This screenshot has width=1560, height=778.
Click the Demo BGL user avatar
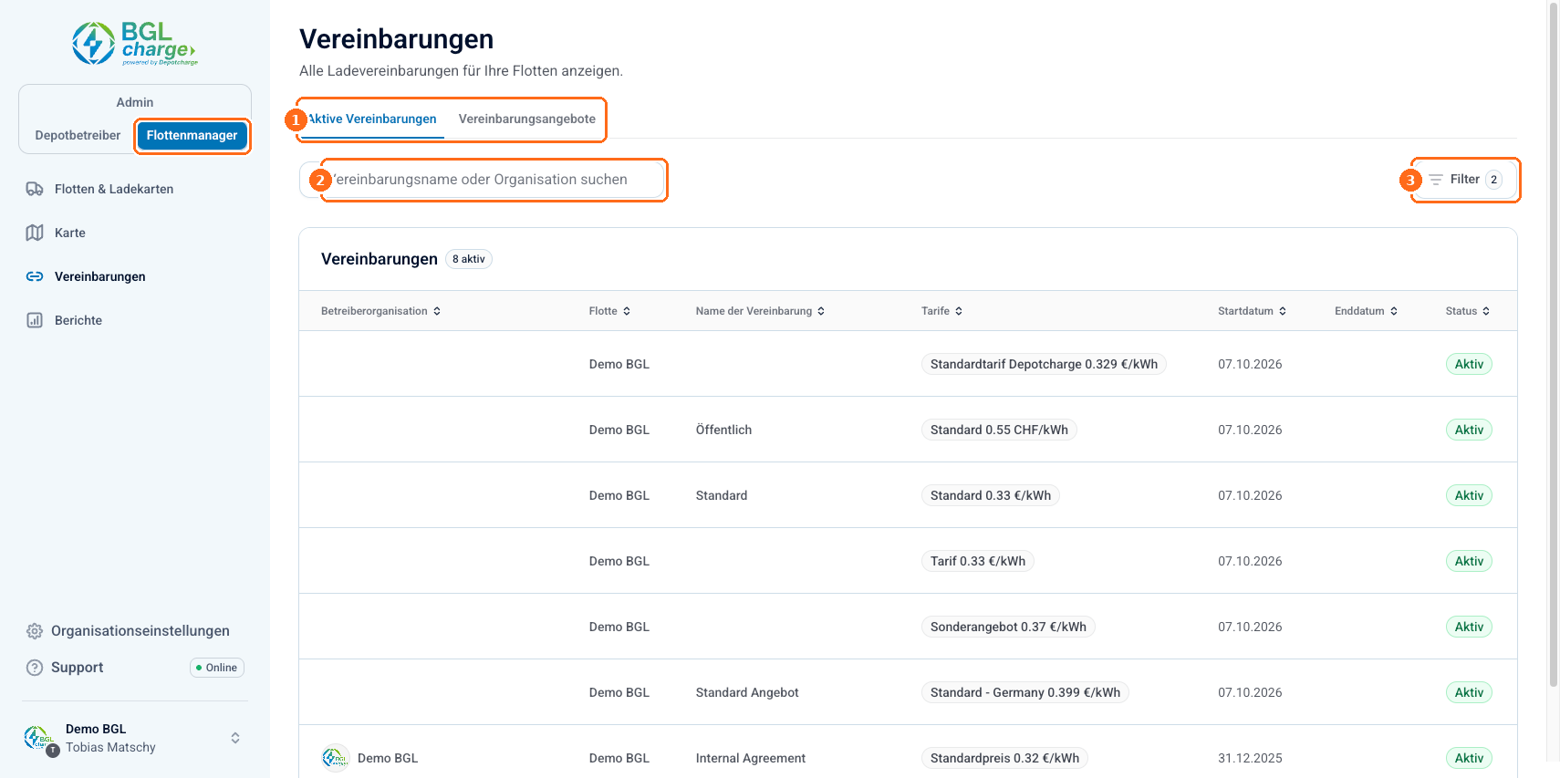click(x=38, y=738)
